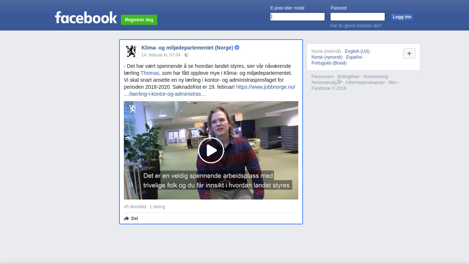469x264 pixels.
Task: Open the jobbnorge.no link in post
Action: pyautogui.click(x=266, y=87)
